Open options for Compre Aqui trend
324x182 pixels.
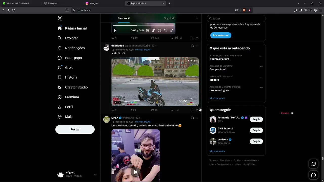pyautogui.click(x=261, y=67)
